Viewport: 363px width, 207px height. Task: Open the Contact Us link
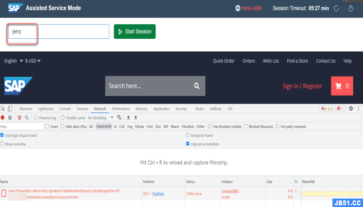pos(326,61)
